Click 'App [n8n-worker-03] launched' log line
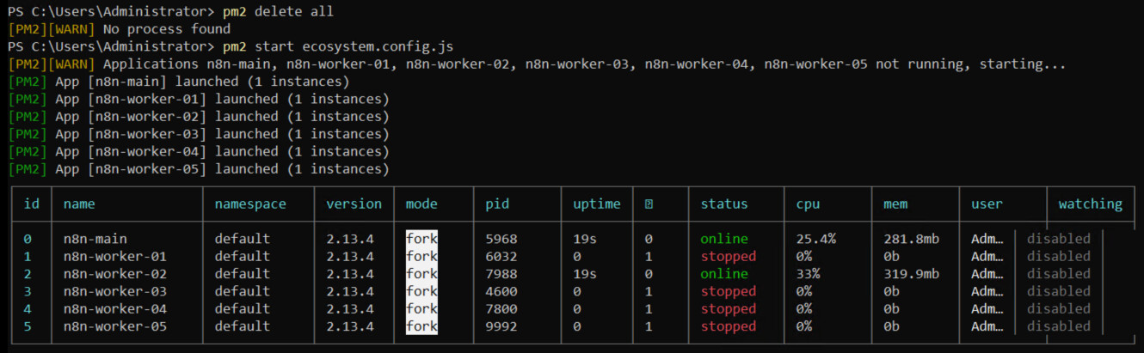 click(197, 134)
